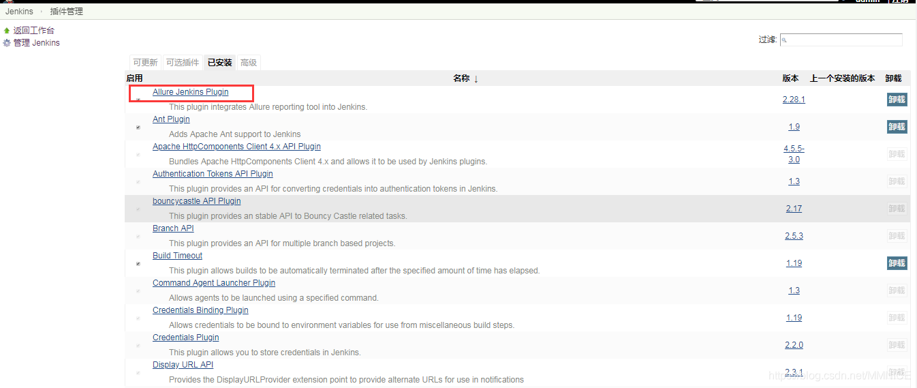The width and height of the screenshot is (917, 388).
Task: Open Apache HttpComponents Client 4.x API Plugin link
Action: (236, 147)
